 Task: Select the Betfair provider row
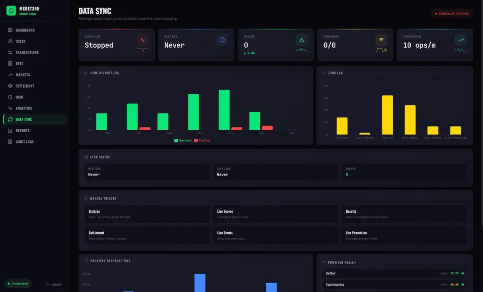[x=394, y=273]
